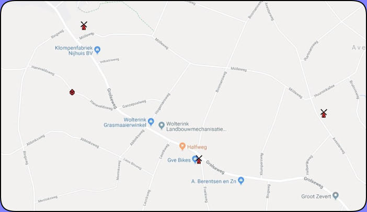The height and width of the screenshot is (212, 367).
Task: Open the Wolterink Landbouwmechanisatie location pin
Action: tap(161, 125)
